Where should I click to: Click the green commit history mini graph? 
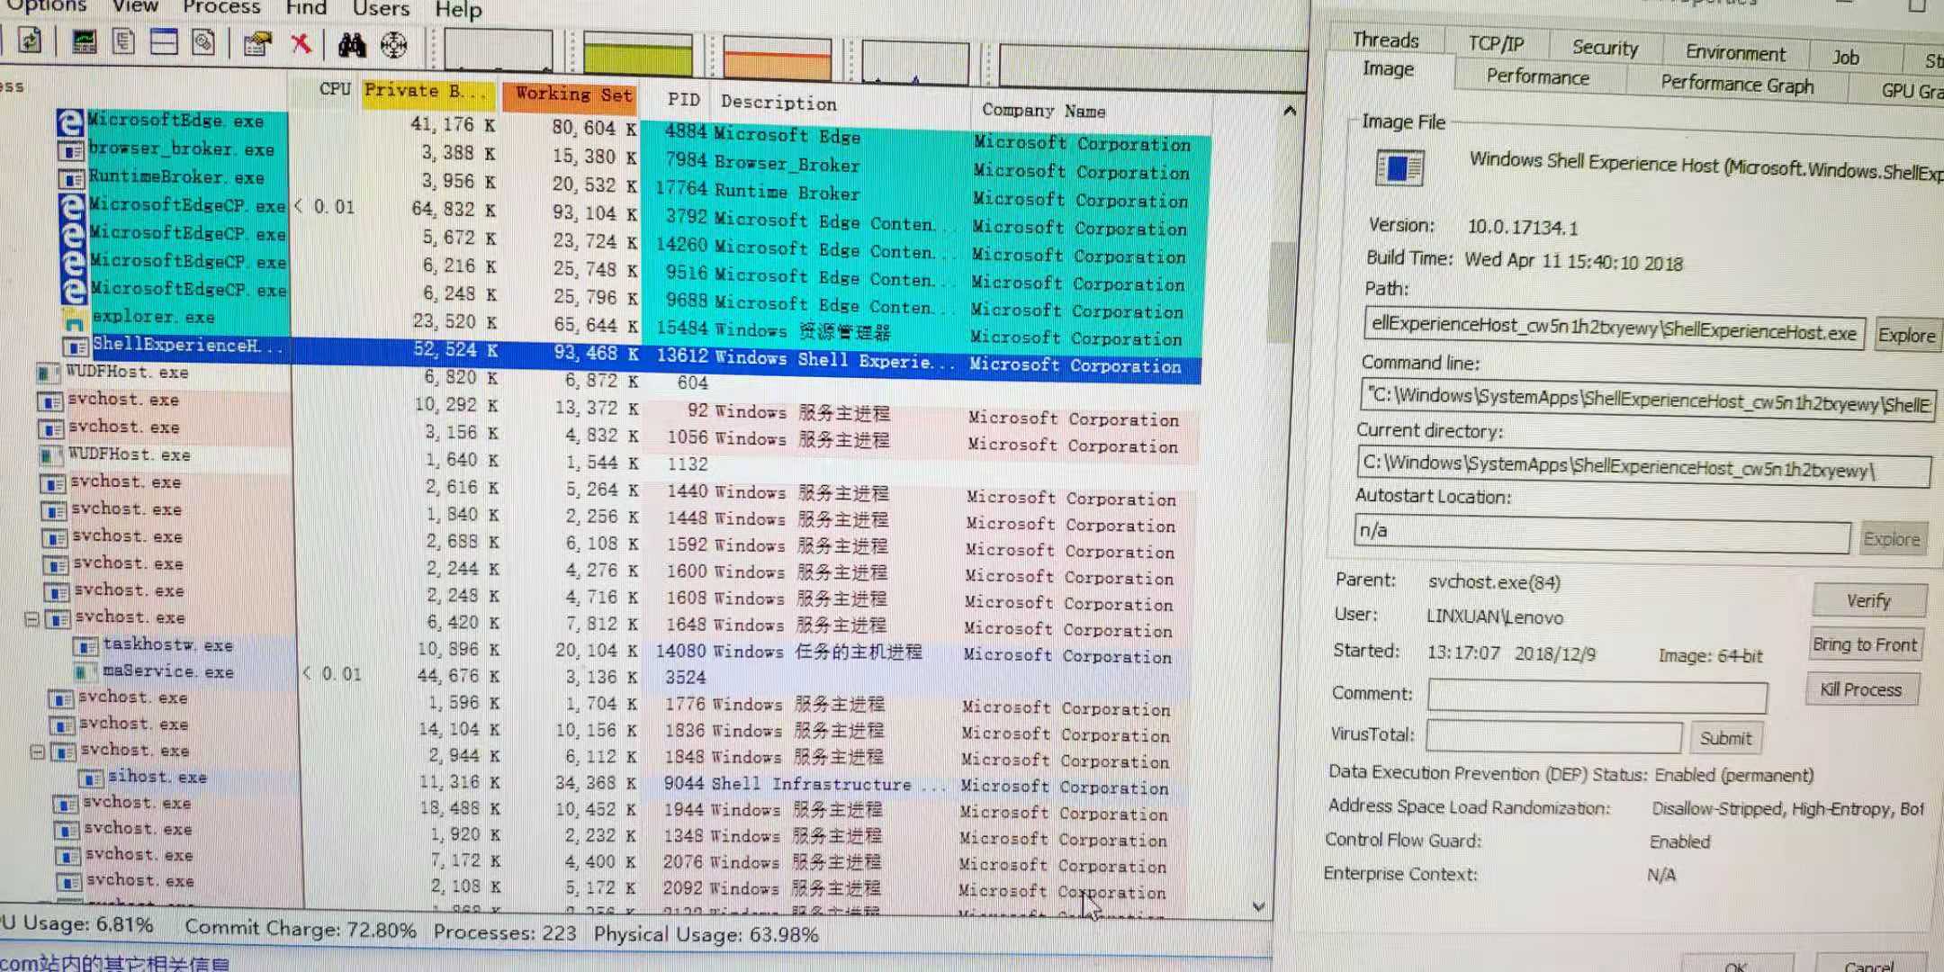tap(637, 56)
